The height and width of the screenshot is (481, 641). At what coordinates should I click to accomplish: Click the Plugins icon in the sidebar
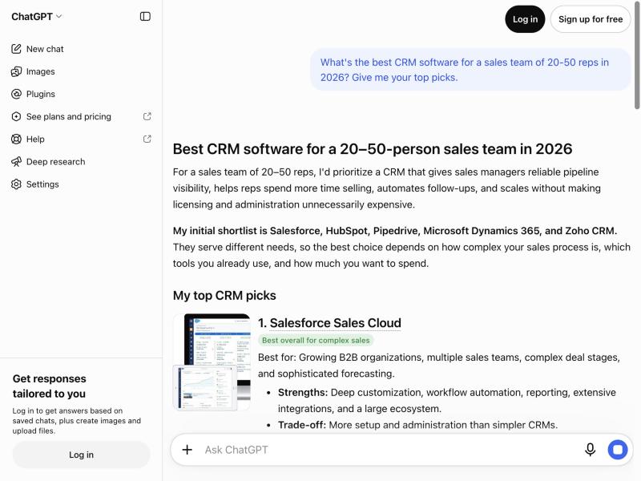[16, 94]
